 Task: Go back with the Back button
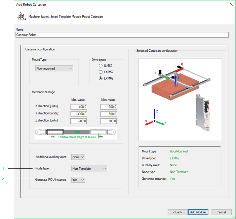pyautogui.click(x=177, y=212)
